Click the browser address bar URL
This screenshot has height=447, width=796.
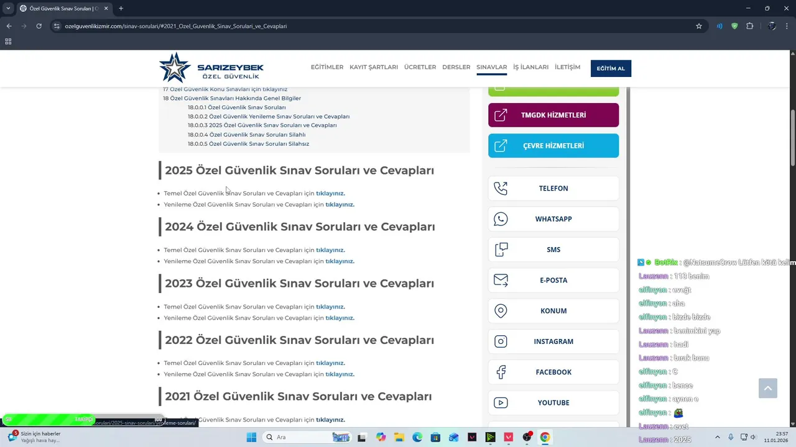(x=176, y=26)
